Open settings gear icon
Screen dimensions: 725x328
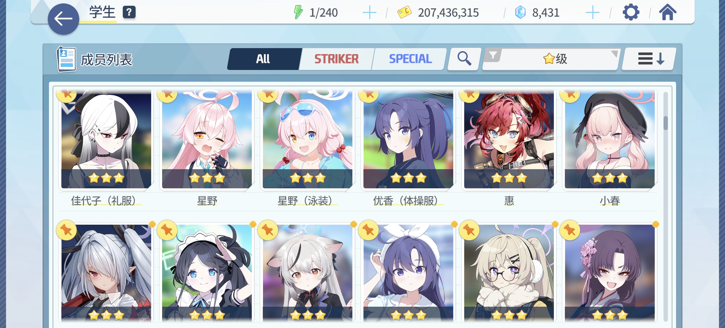[x=630, y=12]
